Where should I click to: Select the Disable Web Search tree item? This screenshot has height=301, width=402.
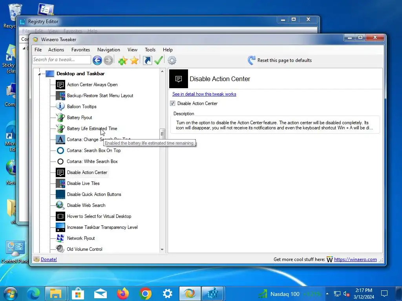[86, 205]
